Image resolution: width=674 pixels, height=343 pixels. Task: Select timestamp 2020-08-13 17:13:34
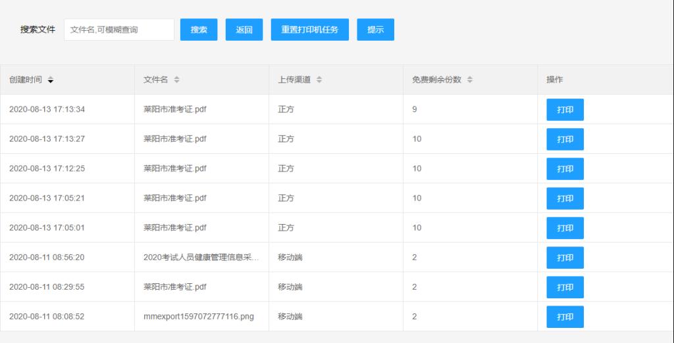(47, 110)
